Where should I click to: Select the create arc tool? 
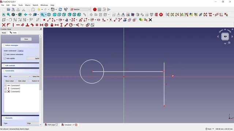[x=53, y=20]
